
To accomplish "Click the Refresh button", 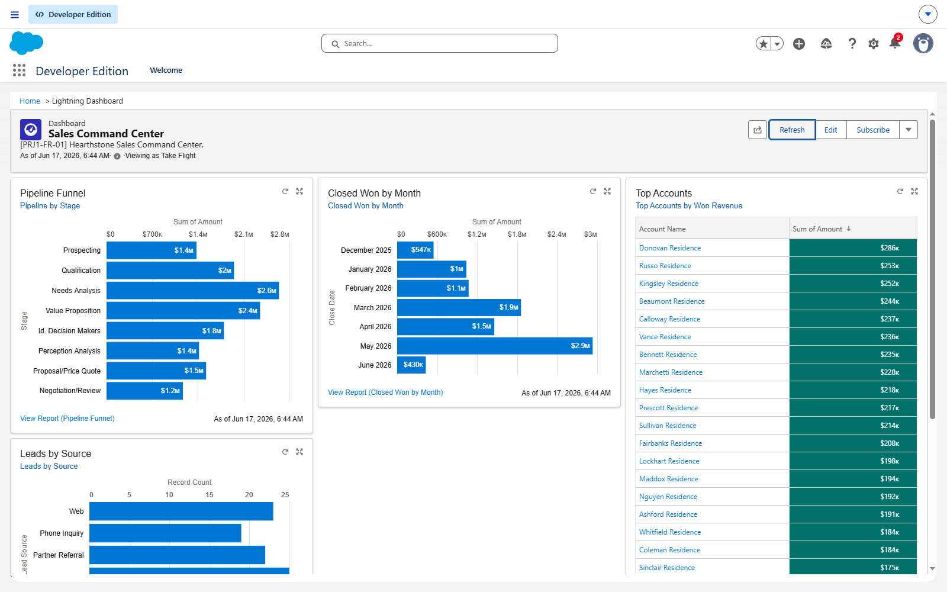I will click(792, 130).
